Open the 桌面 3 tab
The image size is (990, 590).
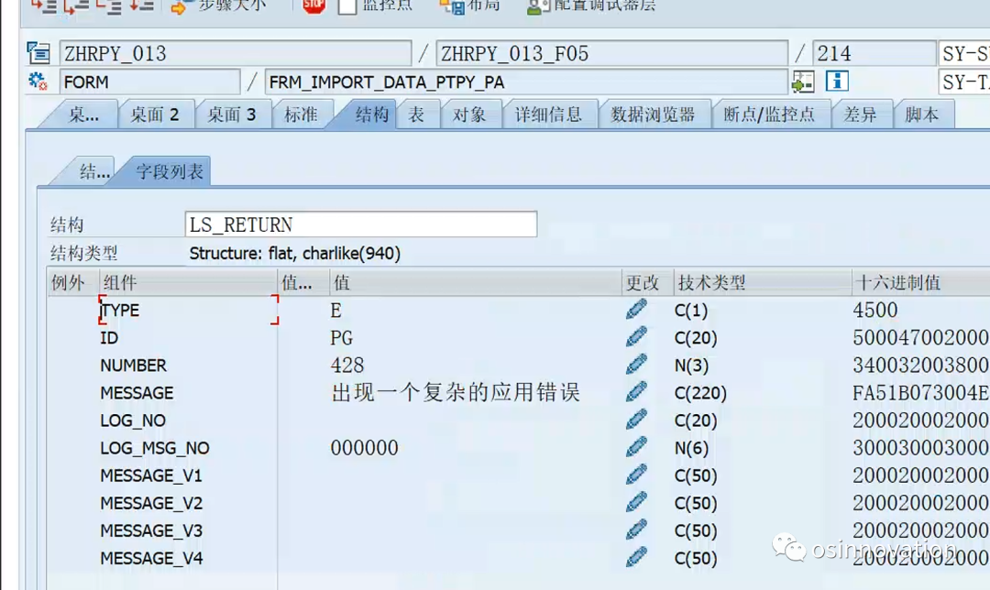point(232,115)
